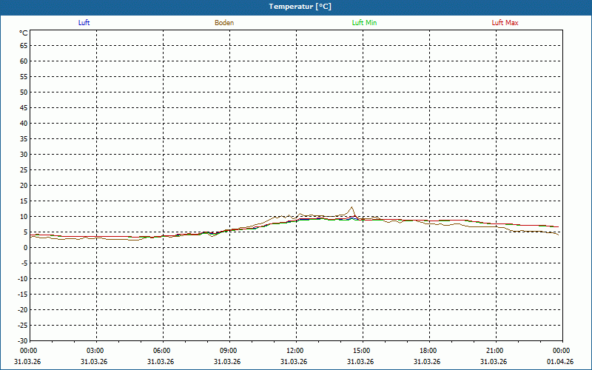592x370 pixels.
Task: Click the 21:00 time label
Action: coord(494,351)
